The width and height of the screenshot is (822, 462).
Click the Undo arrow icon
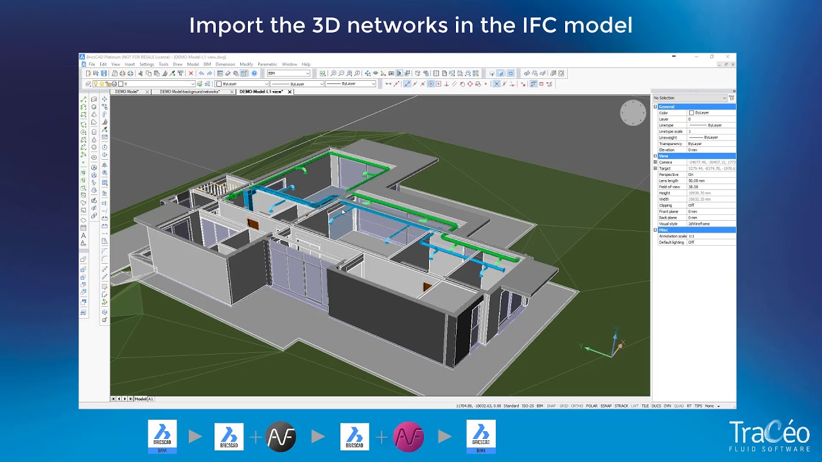202,73
